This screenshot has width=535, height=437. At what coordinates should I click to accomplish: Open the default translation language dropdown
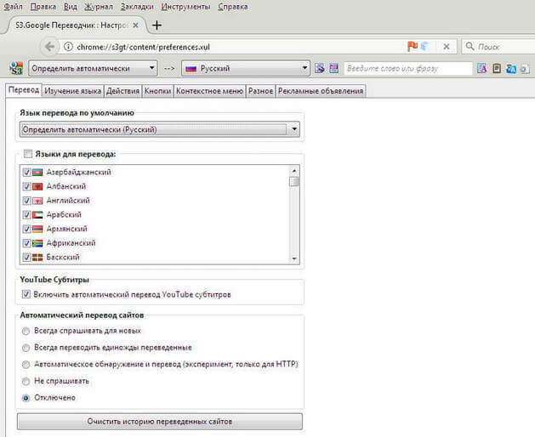160,129
